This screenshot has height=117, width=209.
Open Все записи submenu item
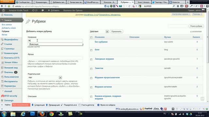click(7, 25)
